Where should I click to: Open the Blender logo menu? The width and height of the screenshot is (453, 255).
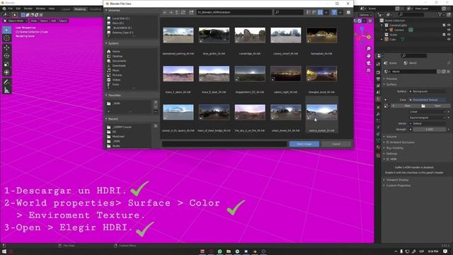[4, 8]
